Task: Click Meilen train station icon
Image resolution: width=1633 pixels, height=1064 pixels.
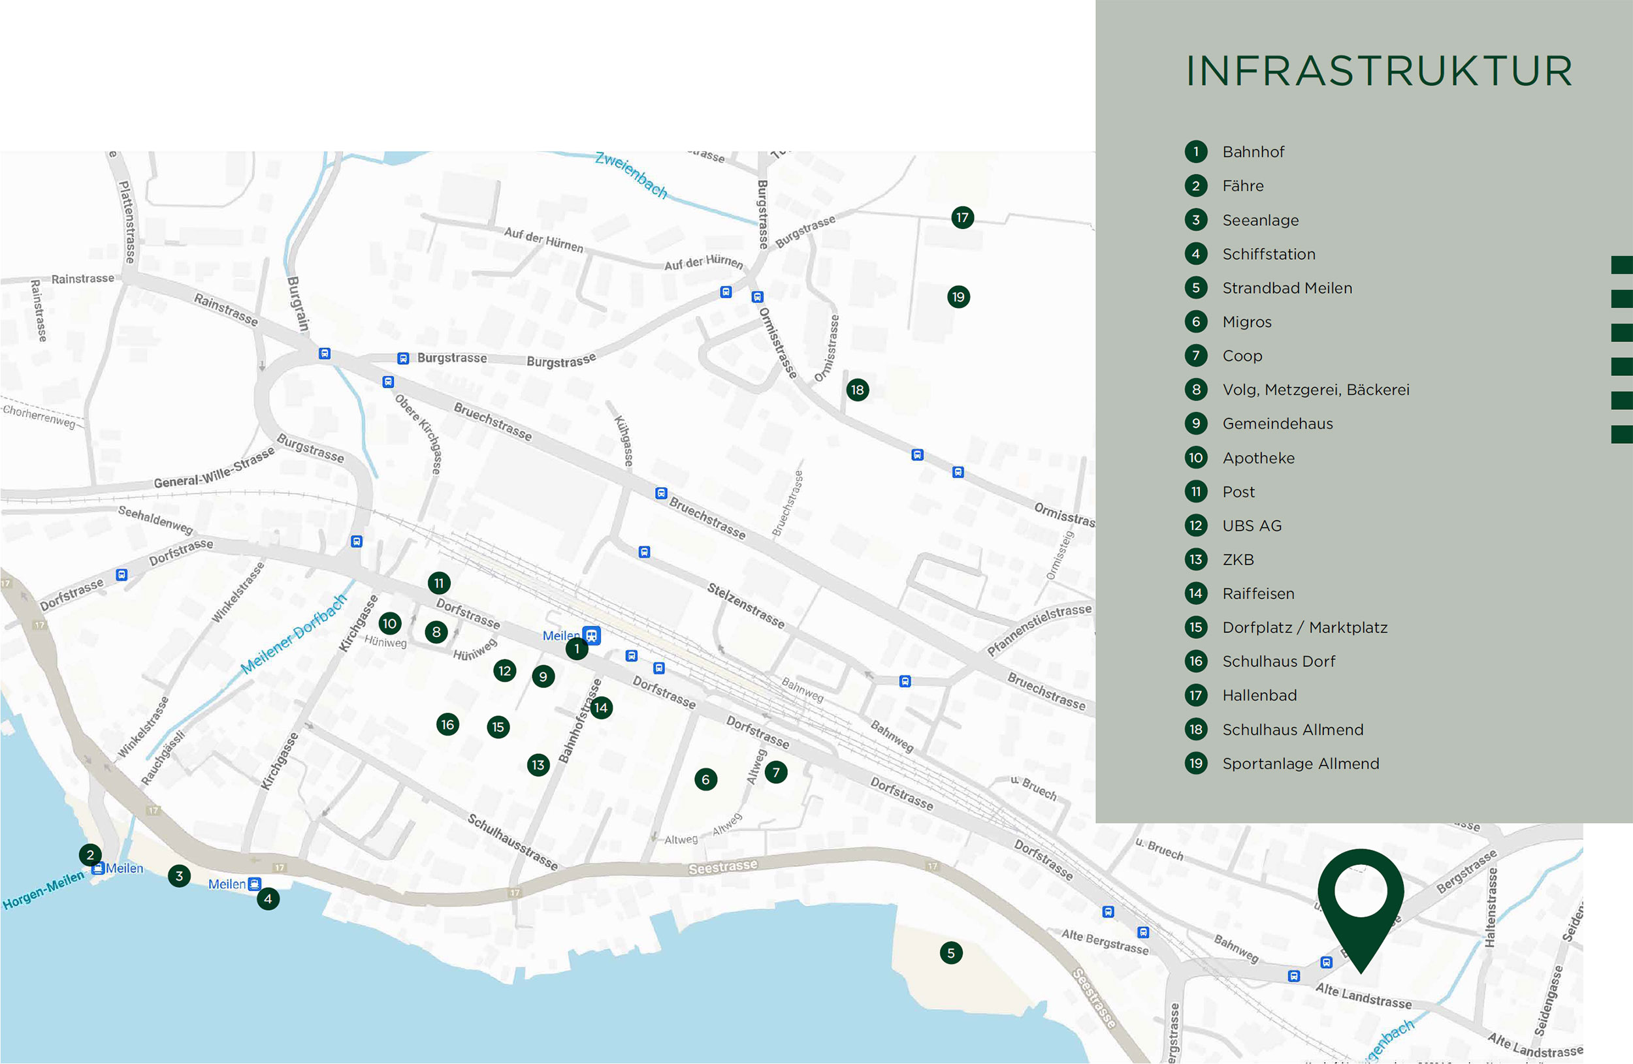Action: 591,635
